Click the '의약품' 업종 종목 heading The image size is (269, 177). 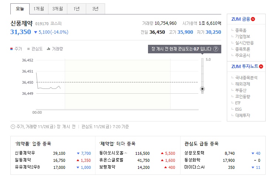click(x=33, y=144)
